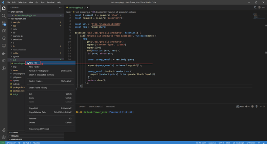Image resolution: width=267 pixels, height=144 pixels.
Task: Switch to the DEBUG CONSOLE panel tab
Action: click(x=96, y=107)
